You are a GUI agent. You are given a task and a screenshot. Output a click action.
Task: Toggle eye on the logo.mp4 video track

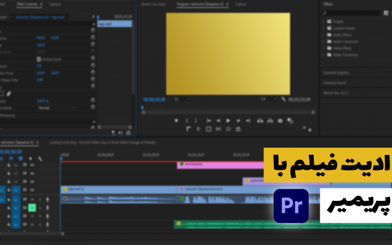click(x=32, y=190)
